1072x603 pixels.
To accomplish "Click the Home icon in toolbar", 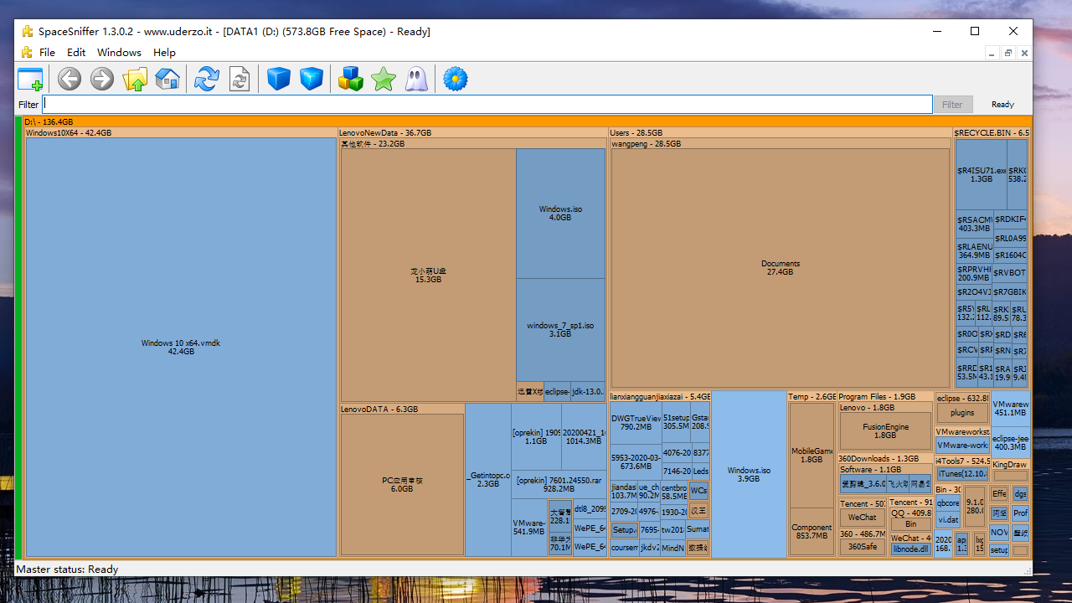I will coord(167,80).
